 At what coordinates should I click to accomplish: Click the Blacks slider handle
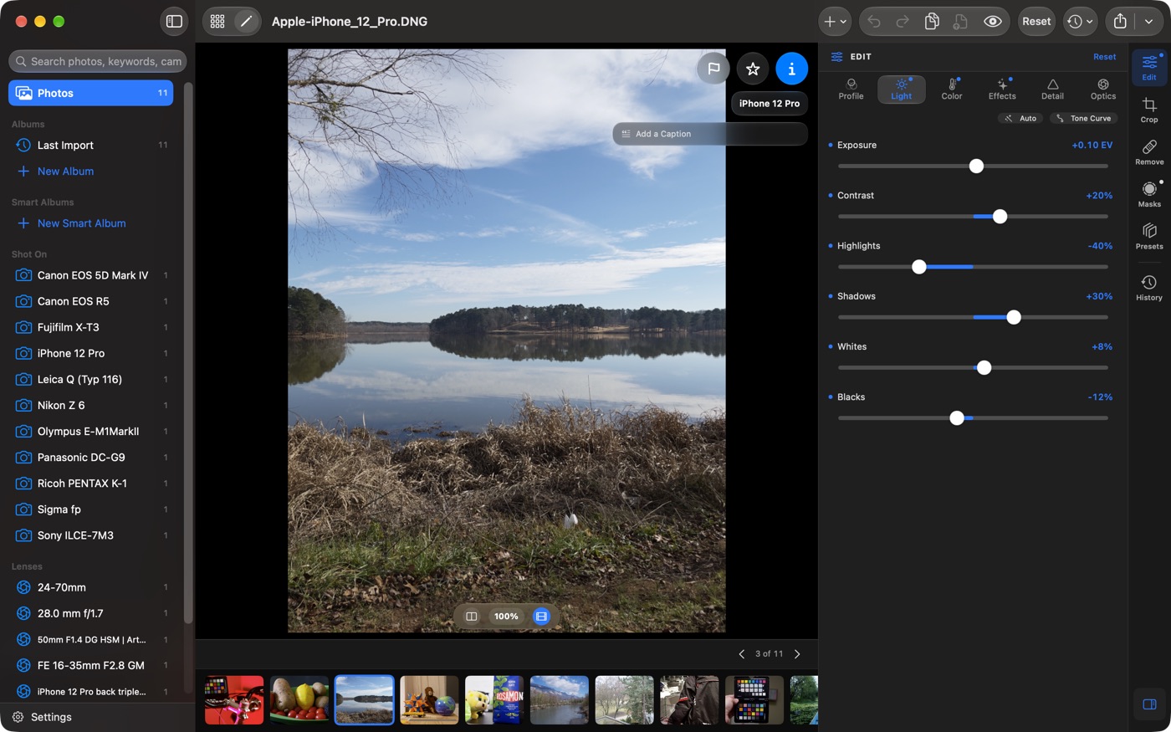tap(957, 417)
